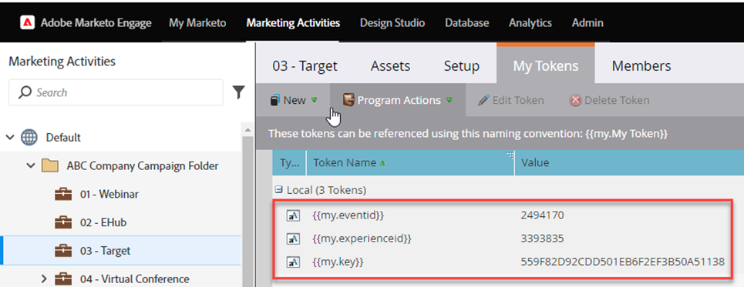Click text token icon for my.eventid
Viewport: 744px width, 287px height.
click(x=293, y=215)
